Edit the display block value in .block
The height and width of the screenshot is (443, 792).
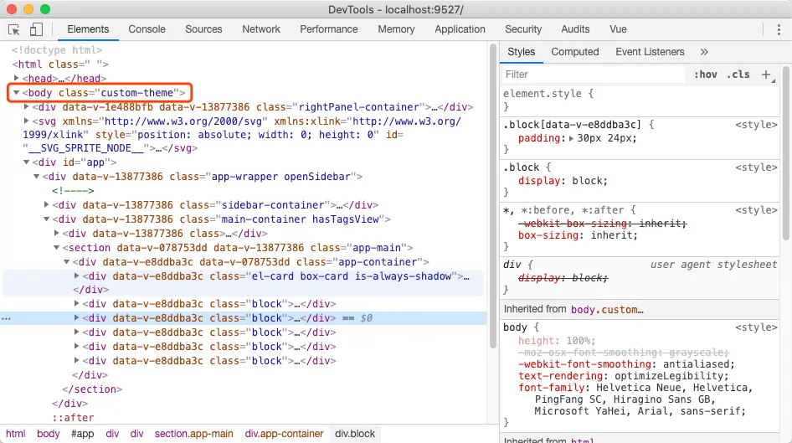[x=588, y=181]
